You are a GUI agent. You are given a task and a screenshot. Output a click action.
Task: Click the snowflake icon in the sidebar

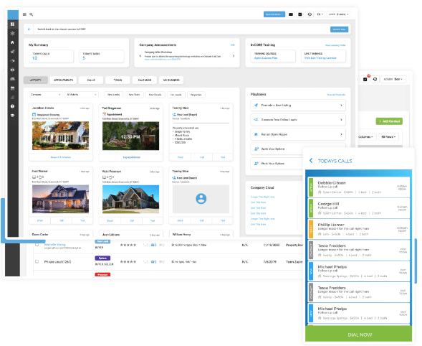click(12, 33)
